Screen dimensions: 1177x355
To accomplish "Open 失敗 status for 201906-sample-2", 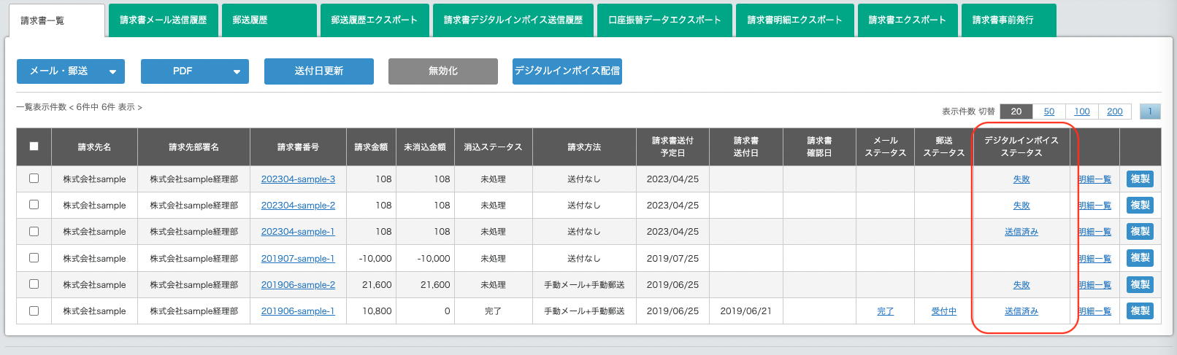I will (1021, 285).
